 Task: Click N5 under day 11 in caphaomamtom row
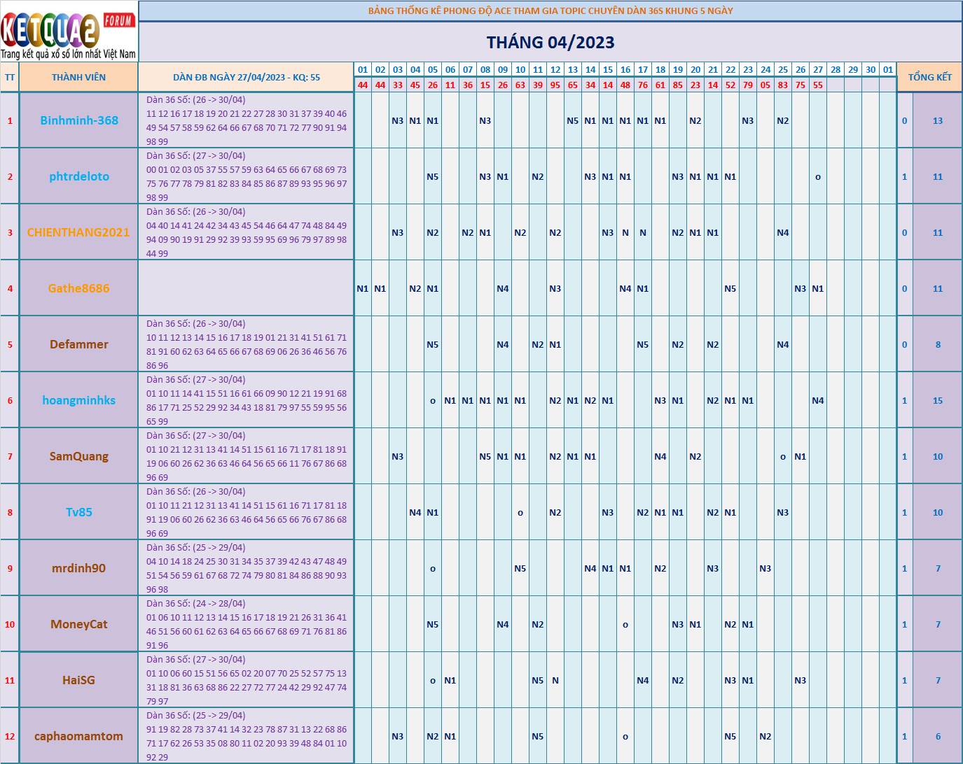coord(538,737)
